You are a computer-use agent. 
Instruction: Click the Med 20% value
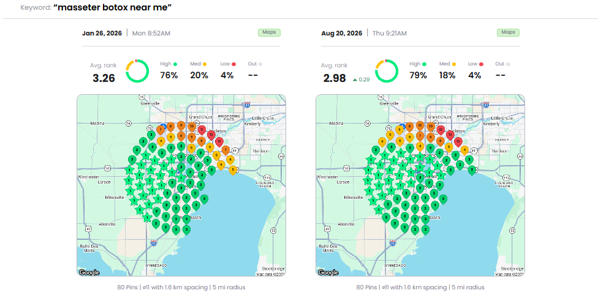199,75
